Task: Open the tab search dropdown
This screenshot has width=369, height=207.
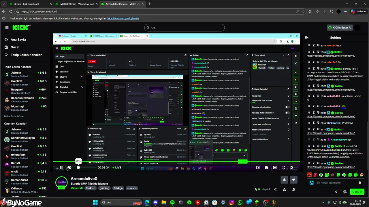Action: 4,4
